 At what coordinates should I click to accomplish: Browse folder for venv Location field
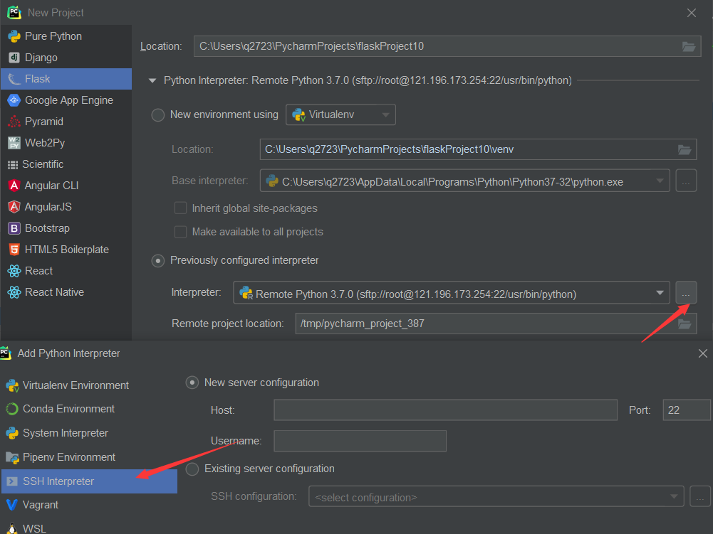(x=685, y=149)
